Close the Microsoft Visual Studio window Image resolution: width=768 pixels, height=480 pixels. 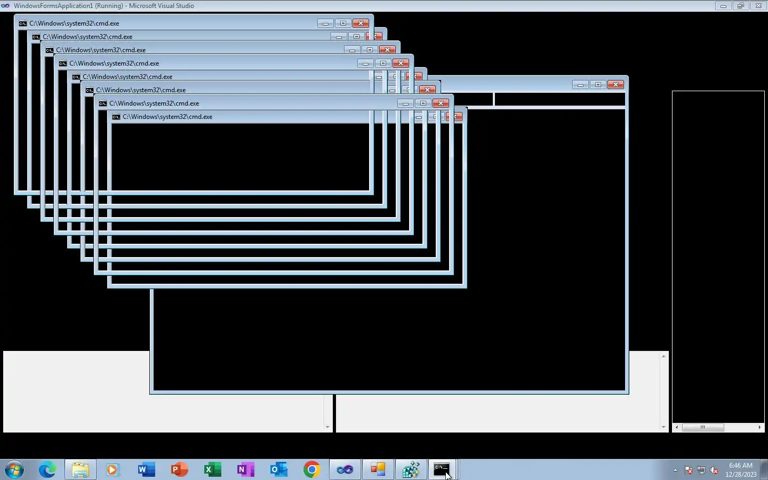pos(758,6)
